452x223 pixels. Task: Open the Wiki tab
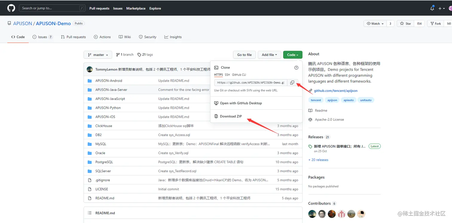[125, 37]
